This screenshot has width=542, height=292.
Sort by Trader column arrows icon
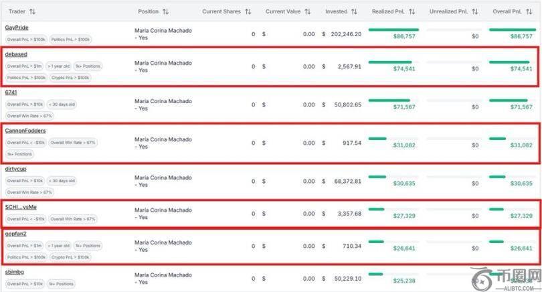33,11
